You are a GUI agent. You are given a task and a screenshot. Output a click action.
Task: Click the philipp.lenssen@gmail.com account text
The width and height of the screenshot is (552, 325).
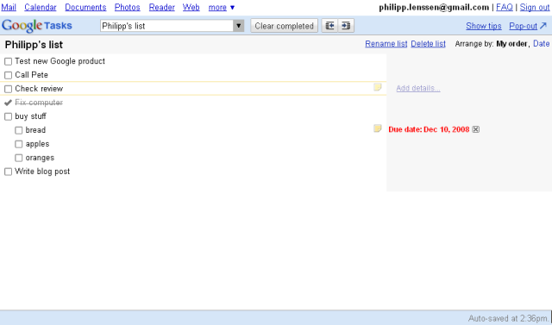[x=434, y=8]
